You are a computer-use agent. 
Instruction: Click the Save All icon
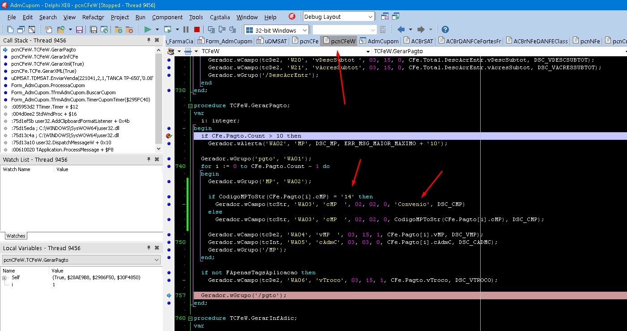pyautogui.click(x=94, y=29)
